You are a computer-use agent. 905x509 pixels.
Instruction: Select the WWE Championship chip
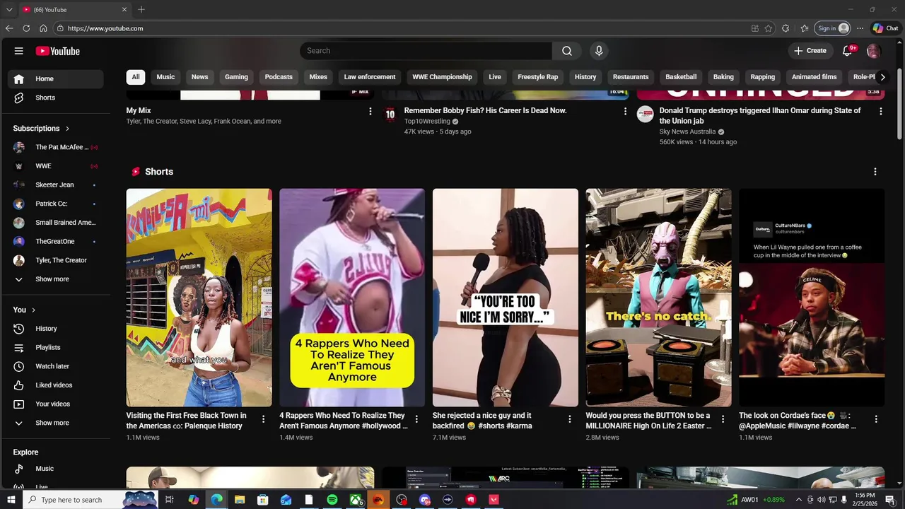click(442, 77)
